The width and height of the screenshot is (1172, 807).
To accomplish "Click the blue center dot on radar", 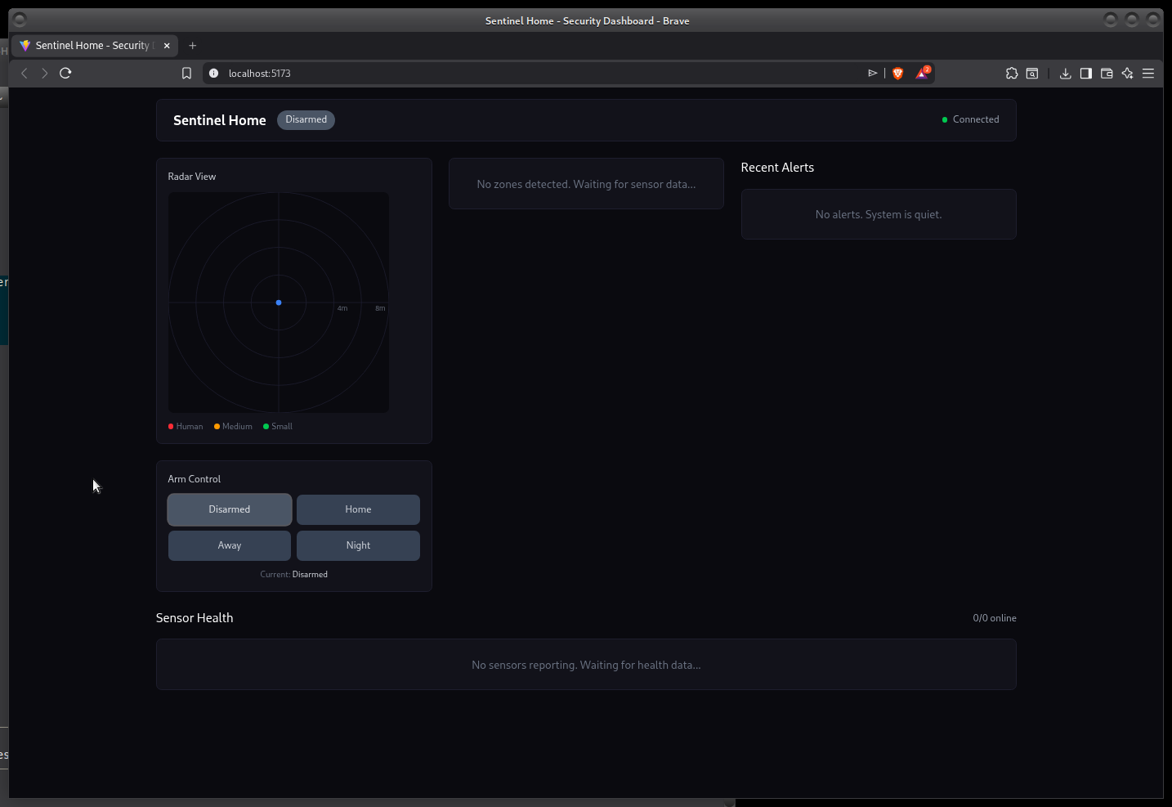I will pyautogui.click(x=279, y=303).
